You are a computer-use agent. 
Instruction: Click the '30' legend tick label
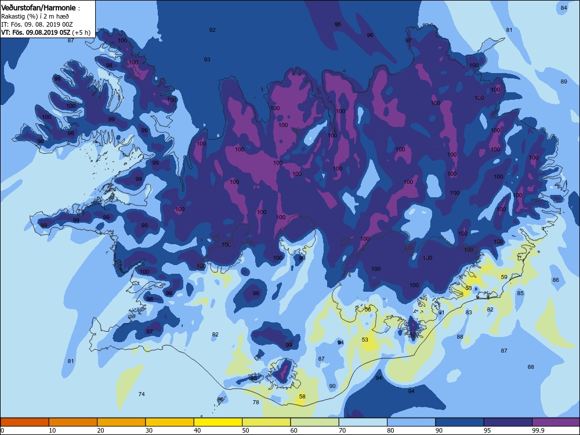[x=149, y=430]
